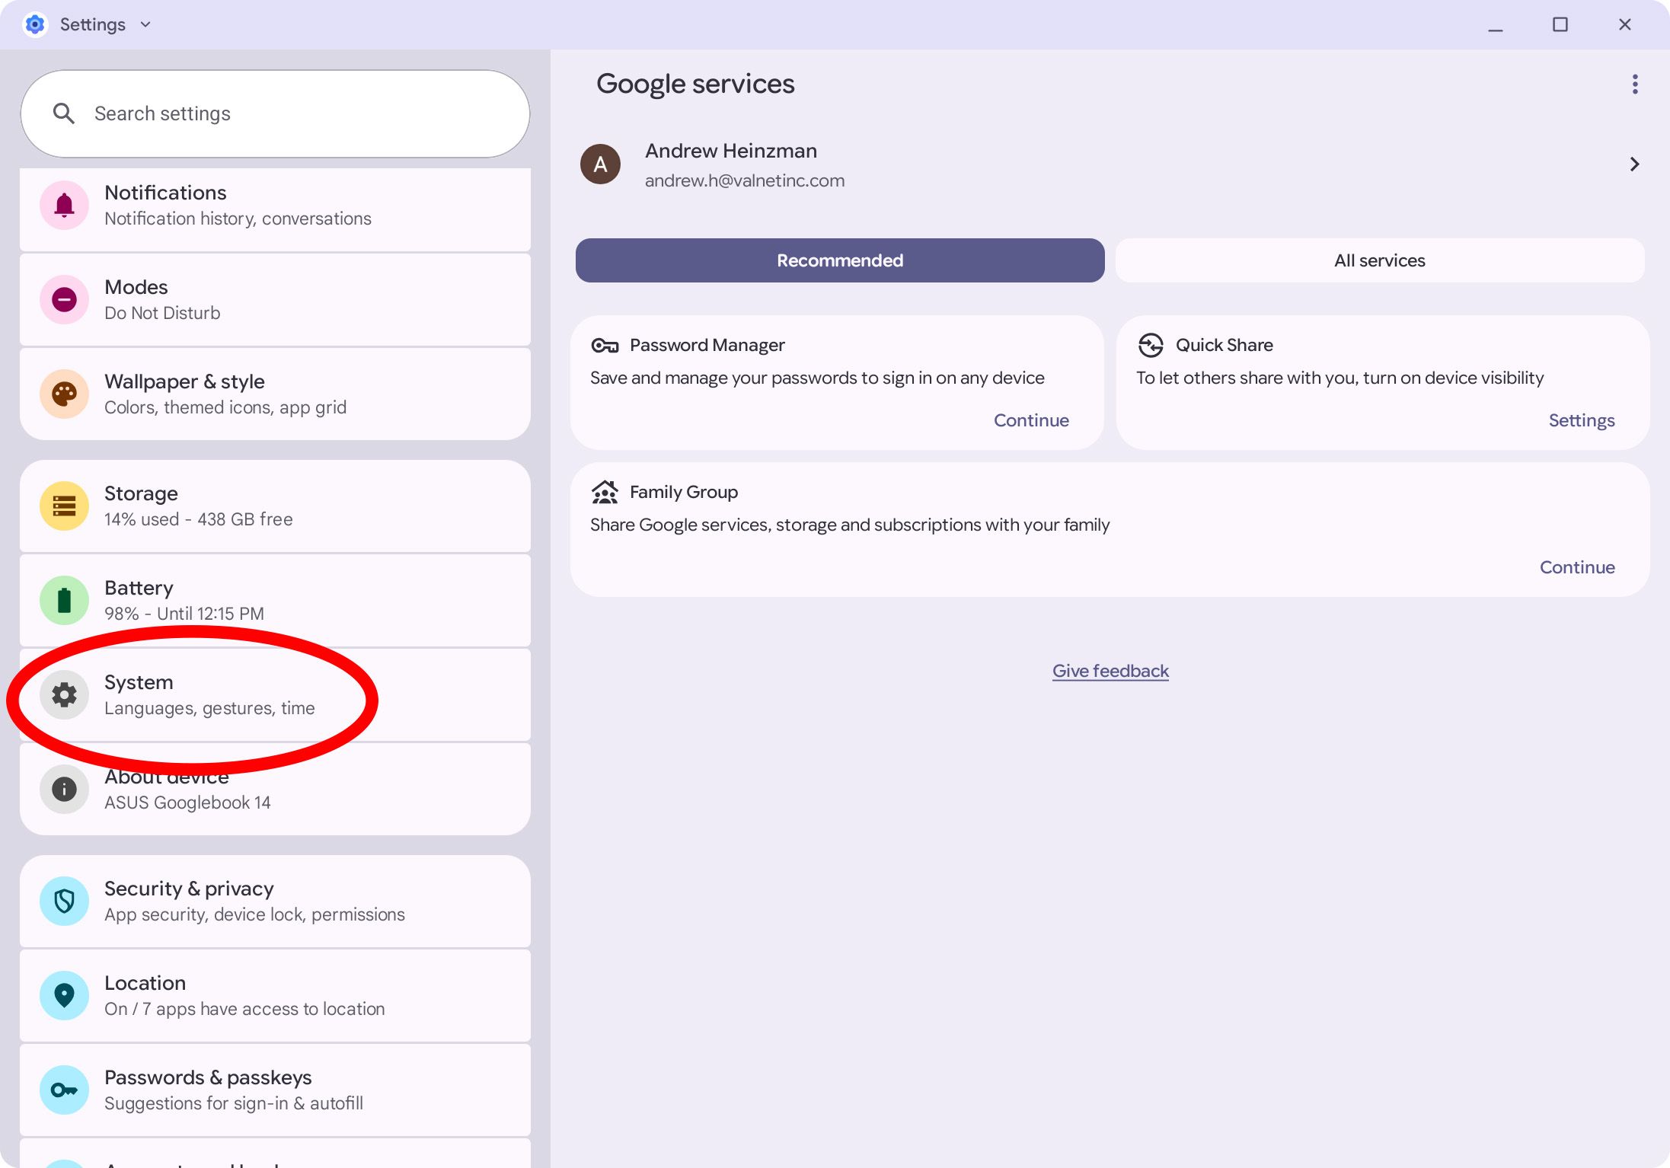Select 'Do Not Disturb' subtitle

click(x=162, y=314)
